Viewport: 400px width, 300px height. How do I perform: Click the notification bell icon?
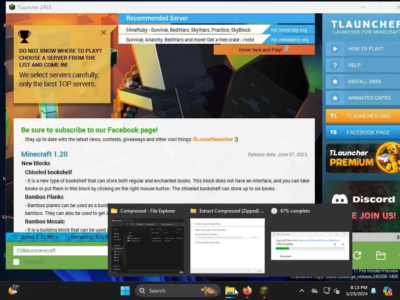[373, 291]
